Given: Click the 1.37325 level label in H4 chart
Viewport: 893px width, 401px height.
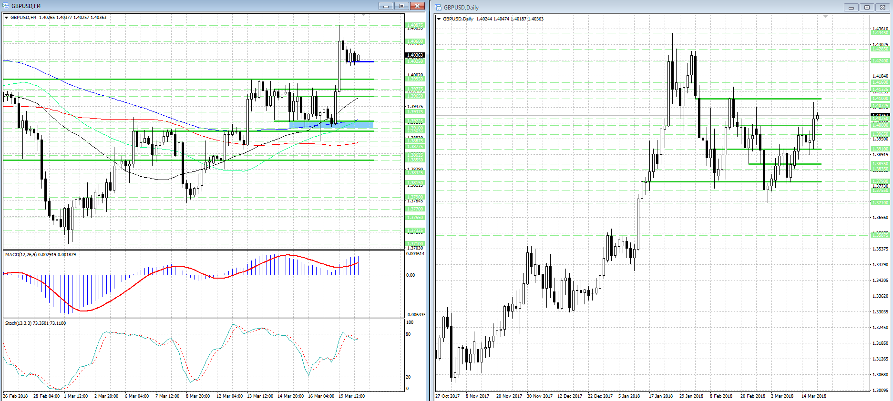Looking at the screenshot, I should point(415,231).
